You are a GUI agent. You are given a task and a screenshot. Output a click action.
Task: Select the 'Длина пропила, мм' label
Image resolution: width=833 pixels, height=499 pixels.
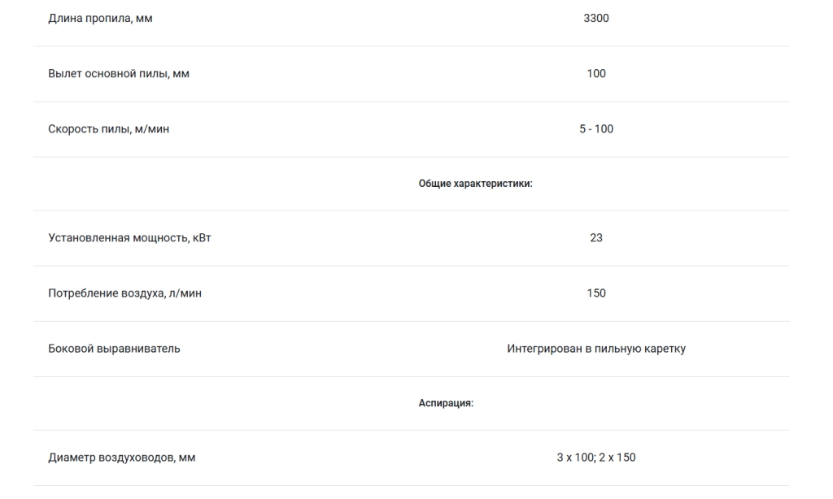tap(100, 19)
